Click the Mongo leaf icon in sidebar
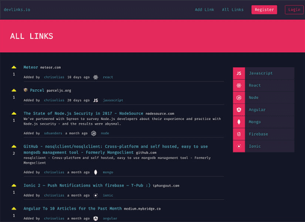This screenshot has height=222, width=305. (x=239, y=122)
